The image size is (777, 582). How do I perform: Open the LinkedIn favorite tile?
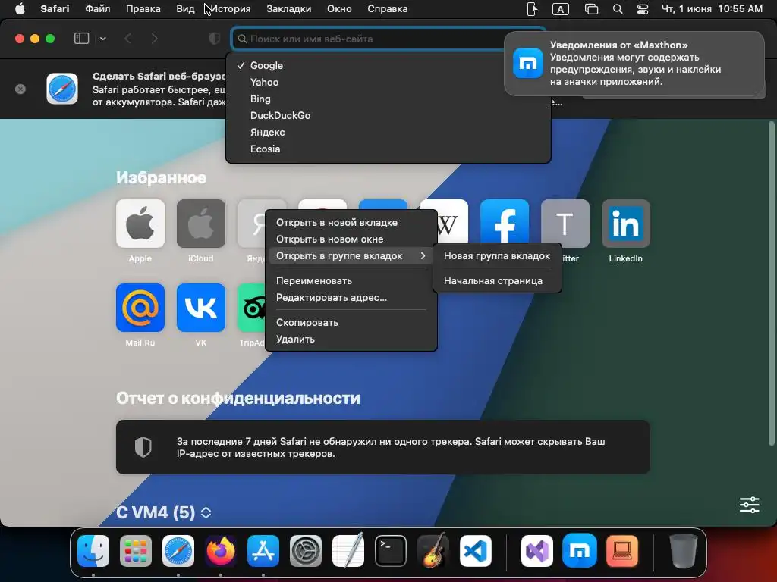[625, 224]
